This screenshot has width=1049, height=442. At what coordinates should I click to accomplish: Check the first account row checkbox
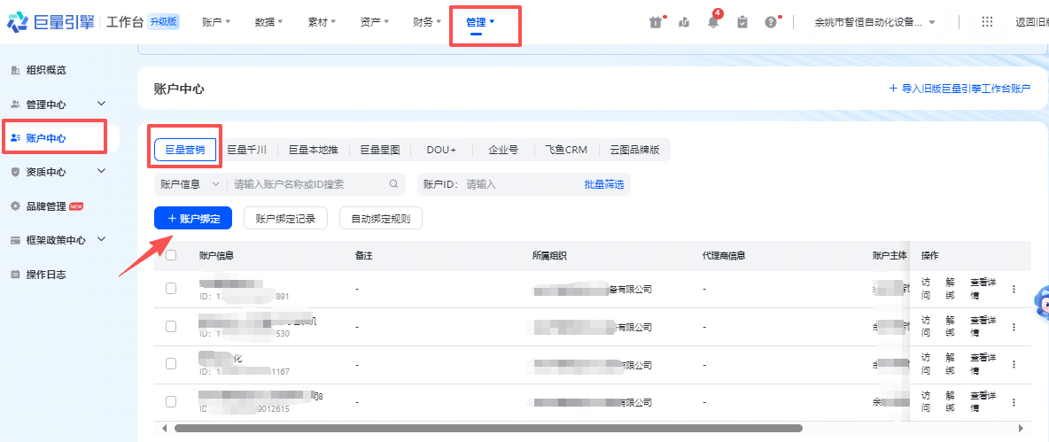pos(171,289)
